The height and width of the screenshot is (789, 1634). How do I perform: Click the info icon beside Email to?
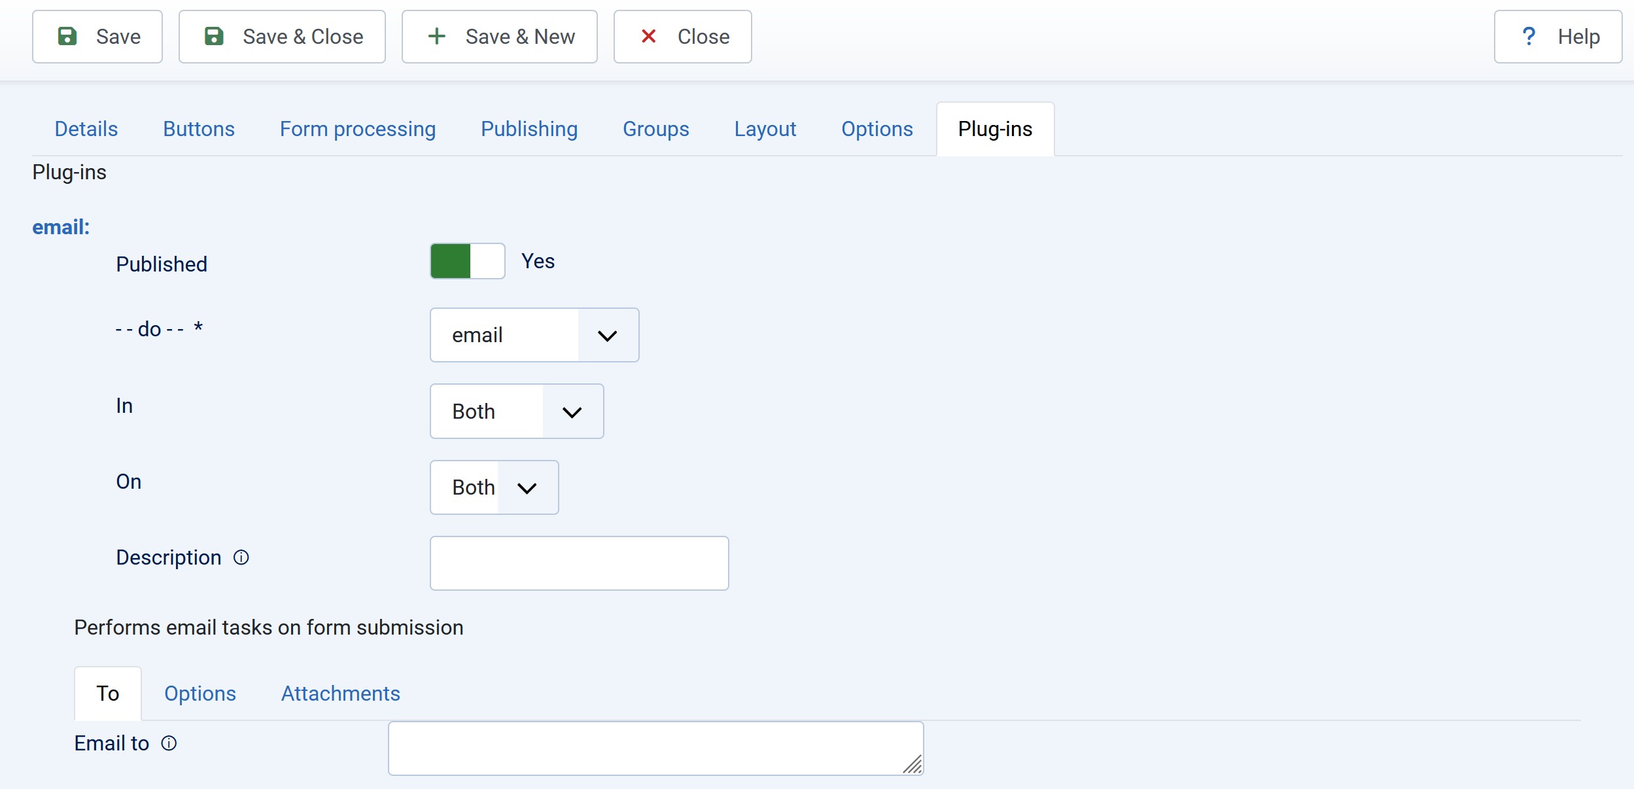169,743
